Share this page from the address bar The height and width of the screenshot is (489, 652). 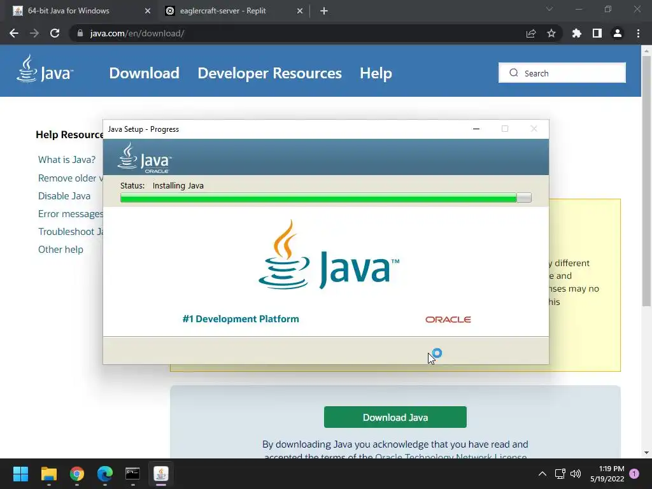[x=531, y=33]
